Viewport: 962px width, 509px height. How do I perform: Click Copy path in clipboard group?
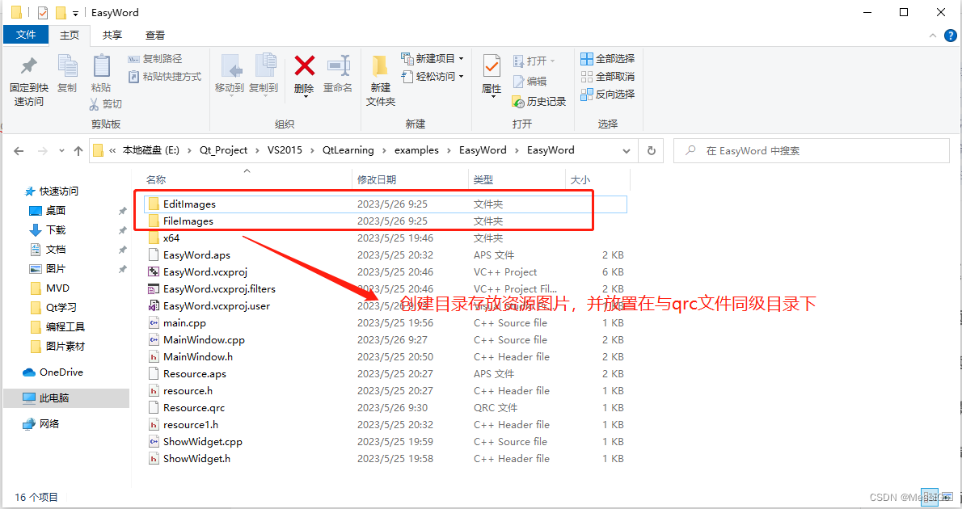coord(155,59)
